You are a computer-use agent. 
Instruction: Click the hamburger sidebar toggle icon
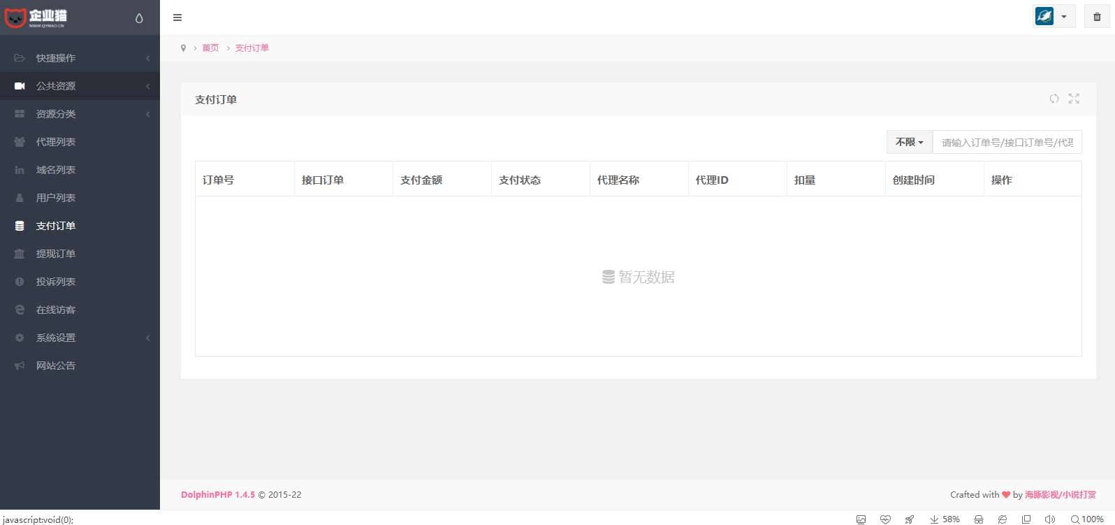(x=177, y=17)
